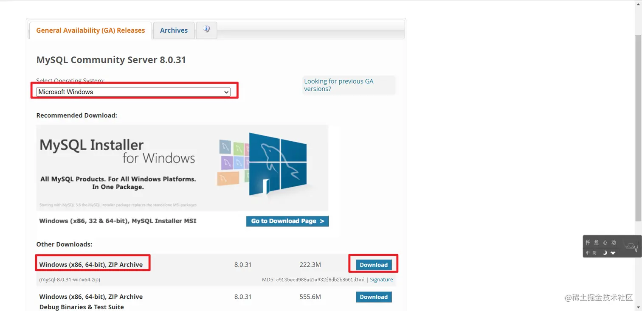Click the page vertical scrollbar
The image size is (642, 311).
pos(638,127)
